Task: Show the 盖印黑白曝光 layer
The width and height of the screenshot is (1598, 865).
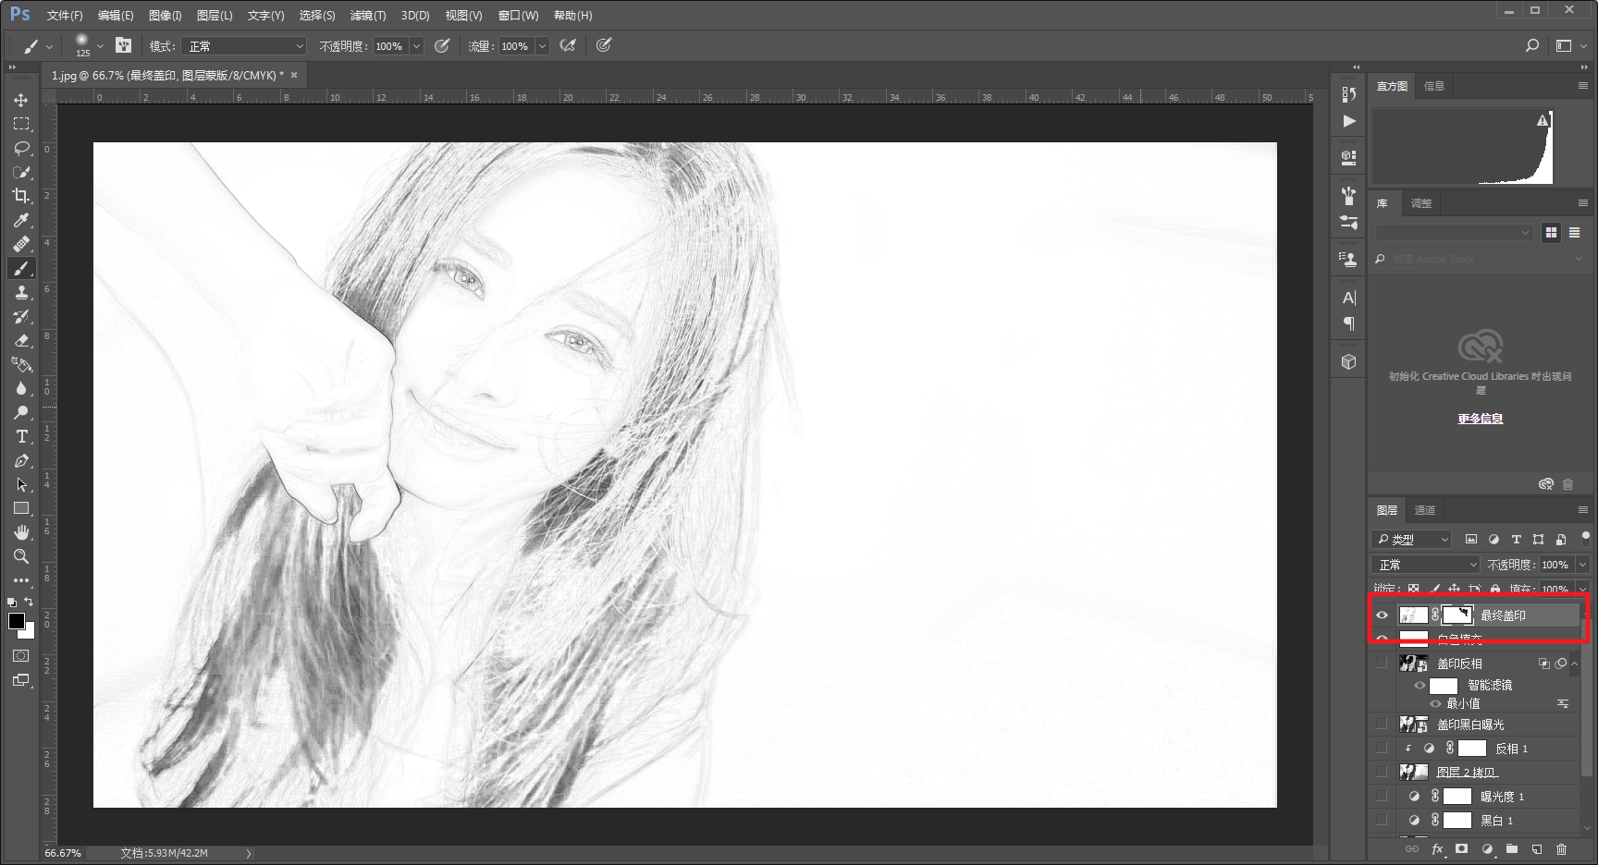Action: coord(1382,725)
